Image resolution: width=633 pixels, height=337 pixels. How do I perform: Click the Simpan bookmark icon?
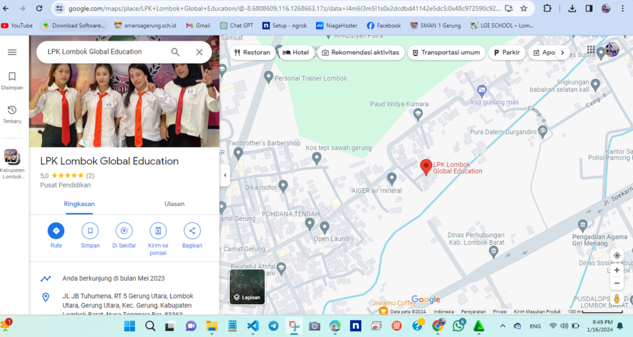click(x=90, y=231)
